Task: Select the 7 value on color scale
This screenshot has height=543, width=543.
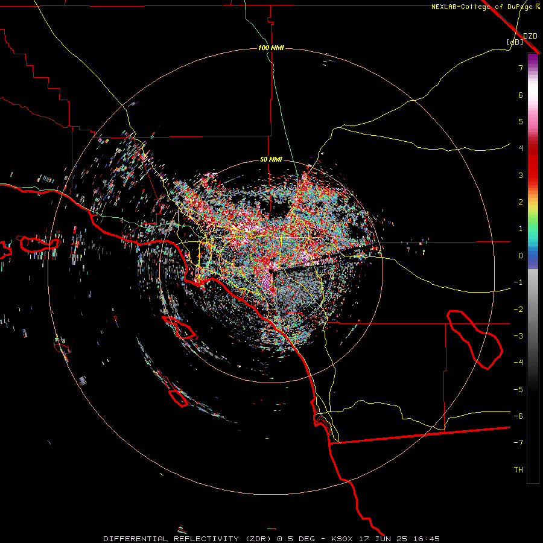Action: (x=521, y=68)
